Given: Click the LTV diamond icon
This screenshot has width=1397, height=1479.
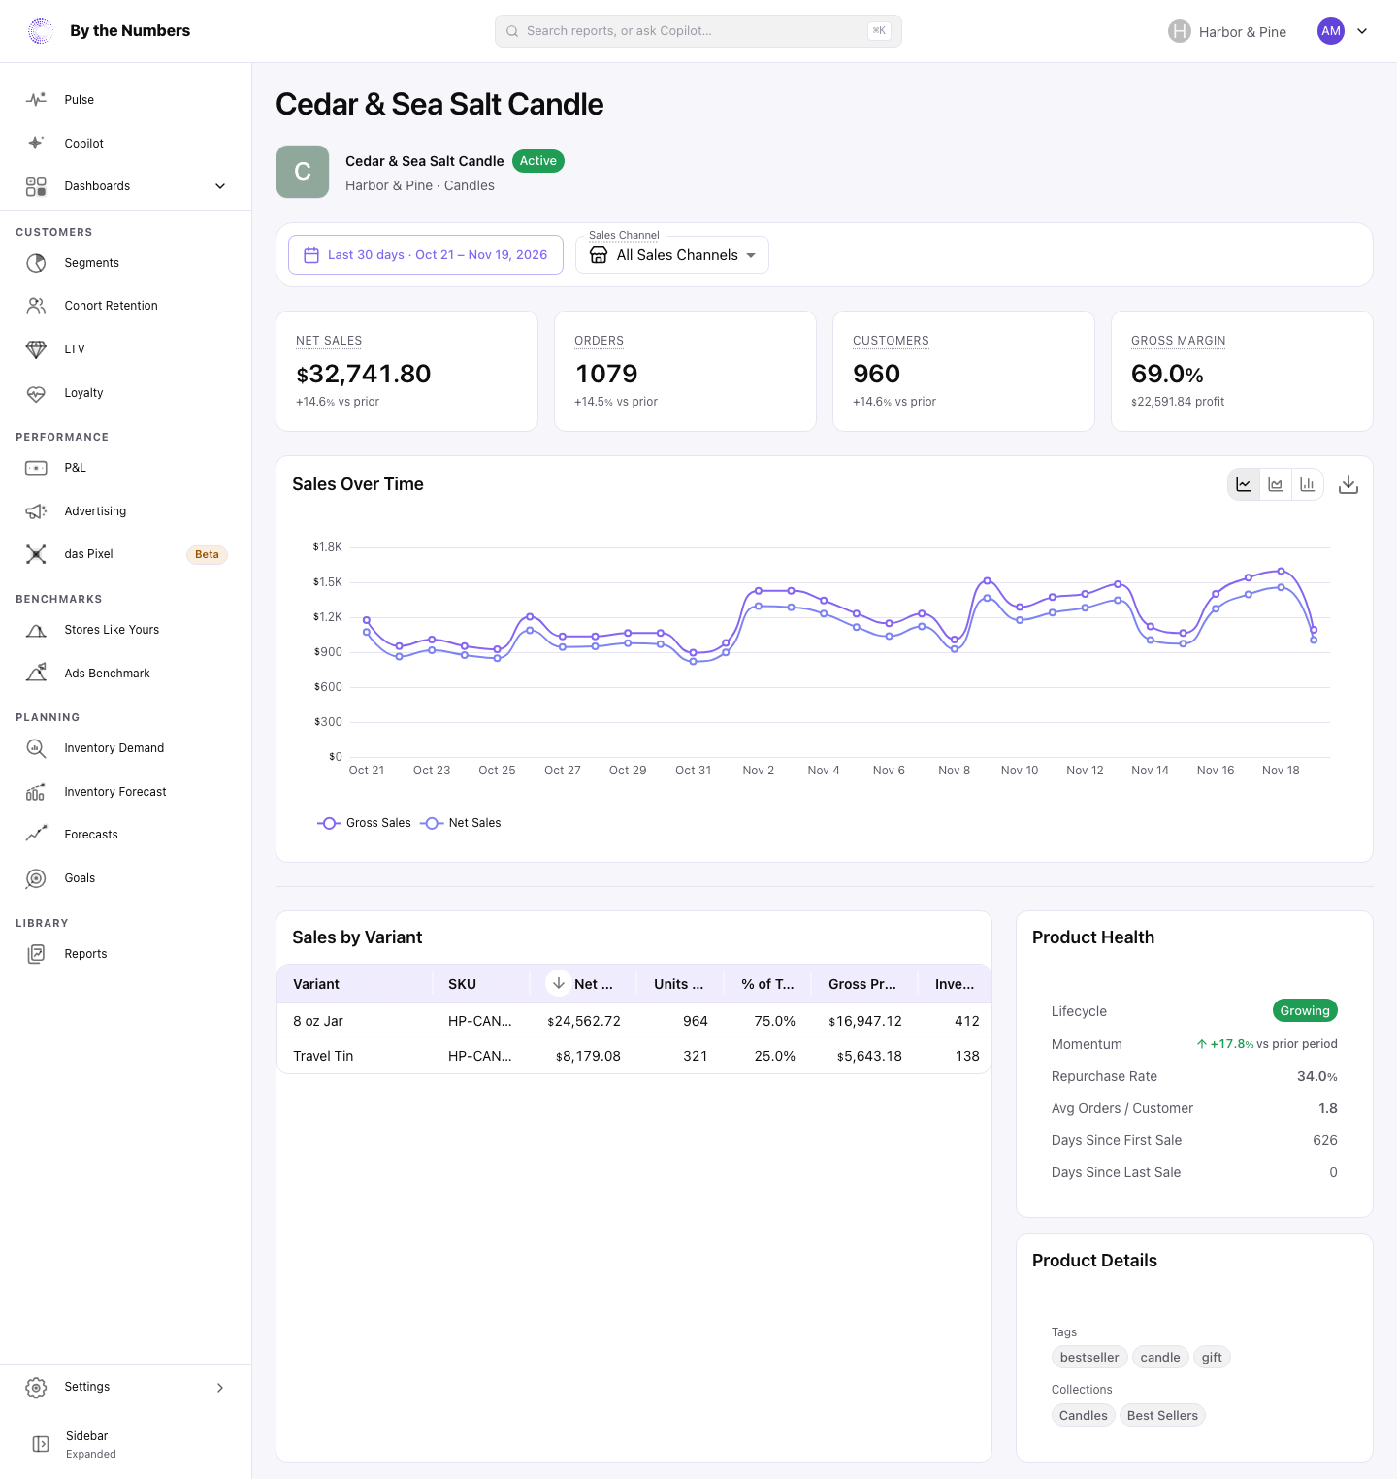Looking at the screenshot, I should 36,349.
